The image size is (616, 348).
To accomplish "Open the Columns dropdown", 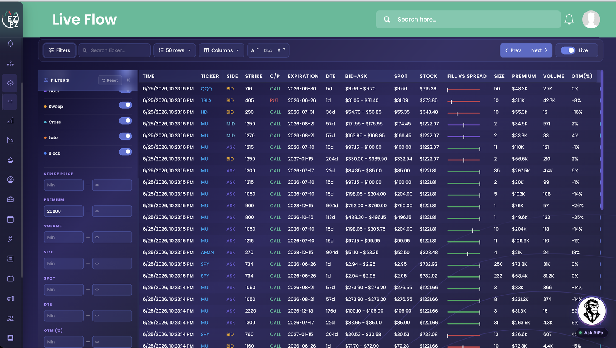I will coord(221,50).
